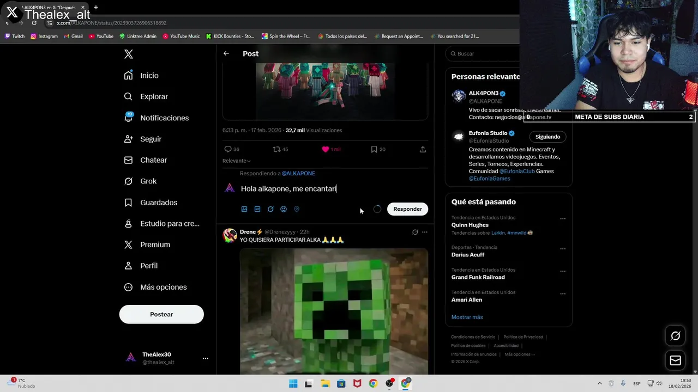
Task: Open @EufoniaGames link
Action: [489, 179]
